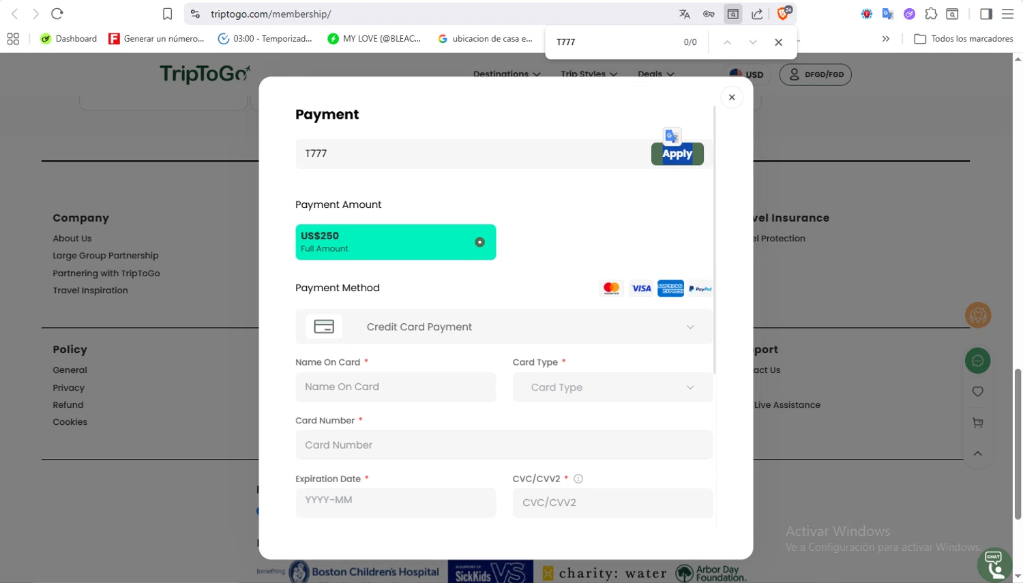Go to previous find result arrow
Image resolution: width=1023 pixels, height=583 pixels.
tap(727, 42)
